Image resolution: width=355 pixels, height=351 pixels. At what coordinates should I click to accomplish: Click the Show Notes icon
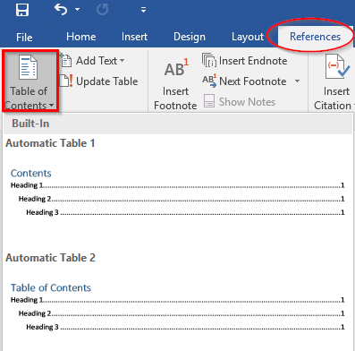tap(209, 101)
